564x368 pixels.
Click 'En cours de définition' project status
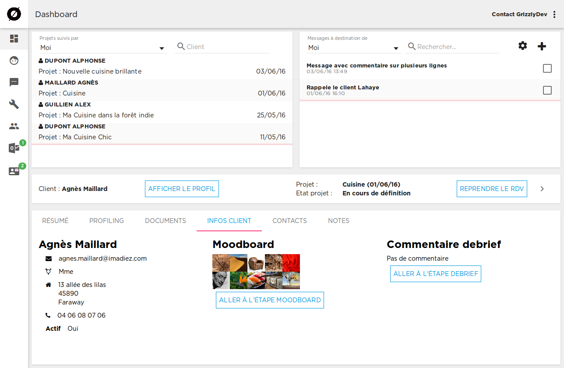pyautogui.click(x=377, y=193)
